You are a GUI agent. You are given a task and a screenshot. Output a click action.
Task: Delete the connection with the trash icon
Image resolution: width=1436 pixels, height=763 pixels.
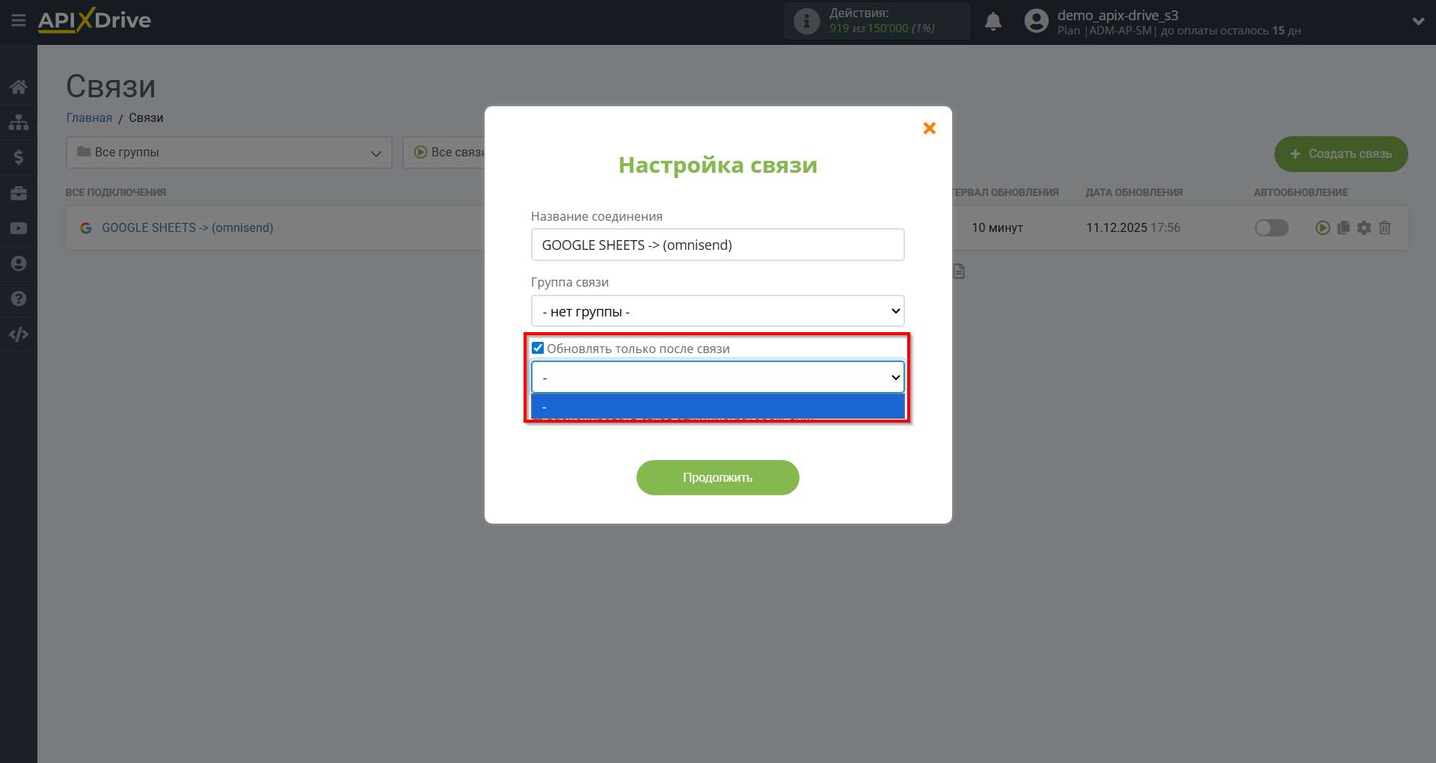click(x=1385, y=228)
